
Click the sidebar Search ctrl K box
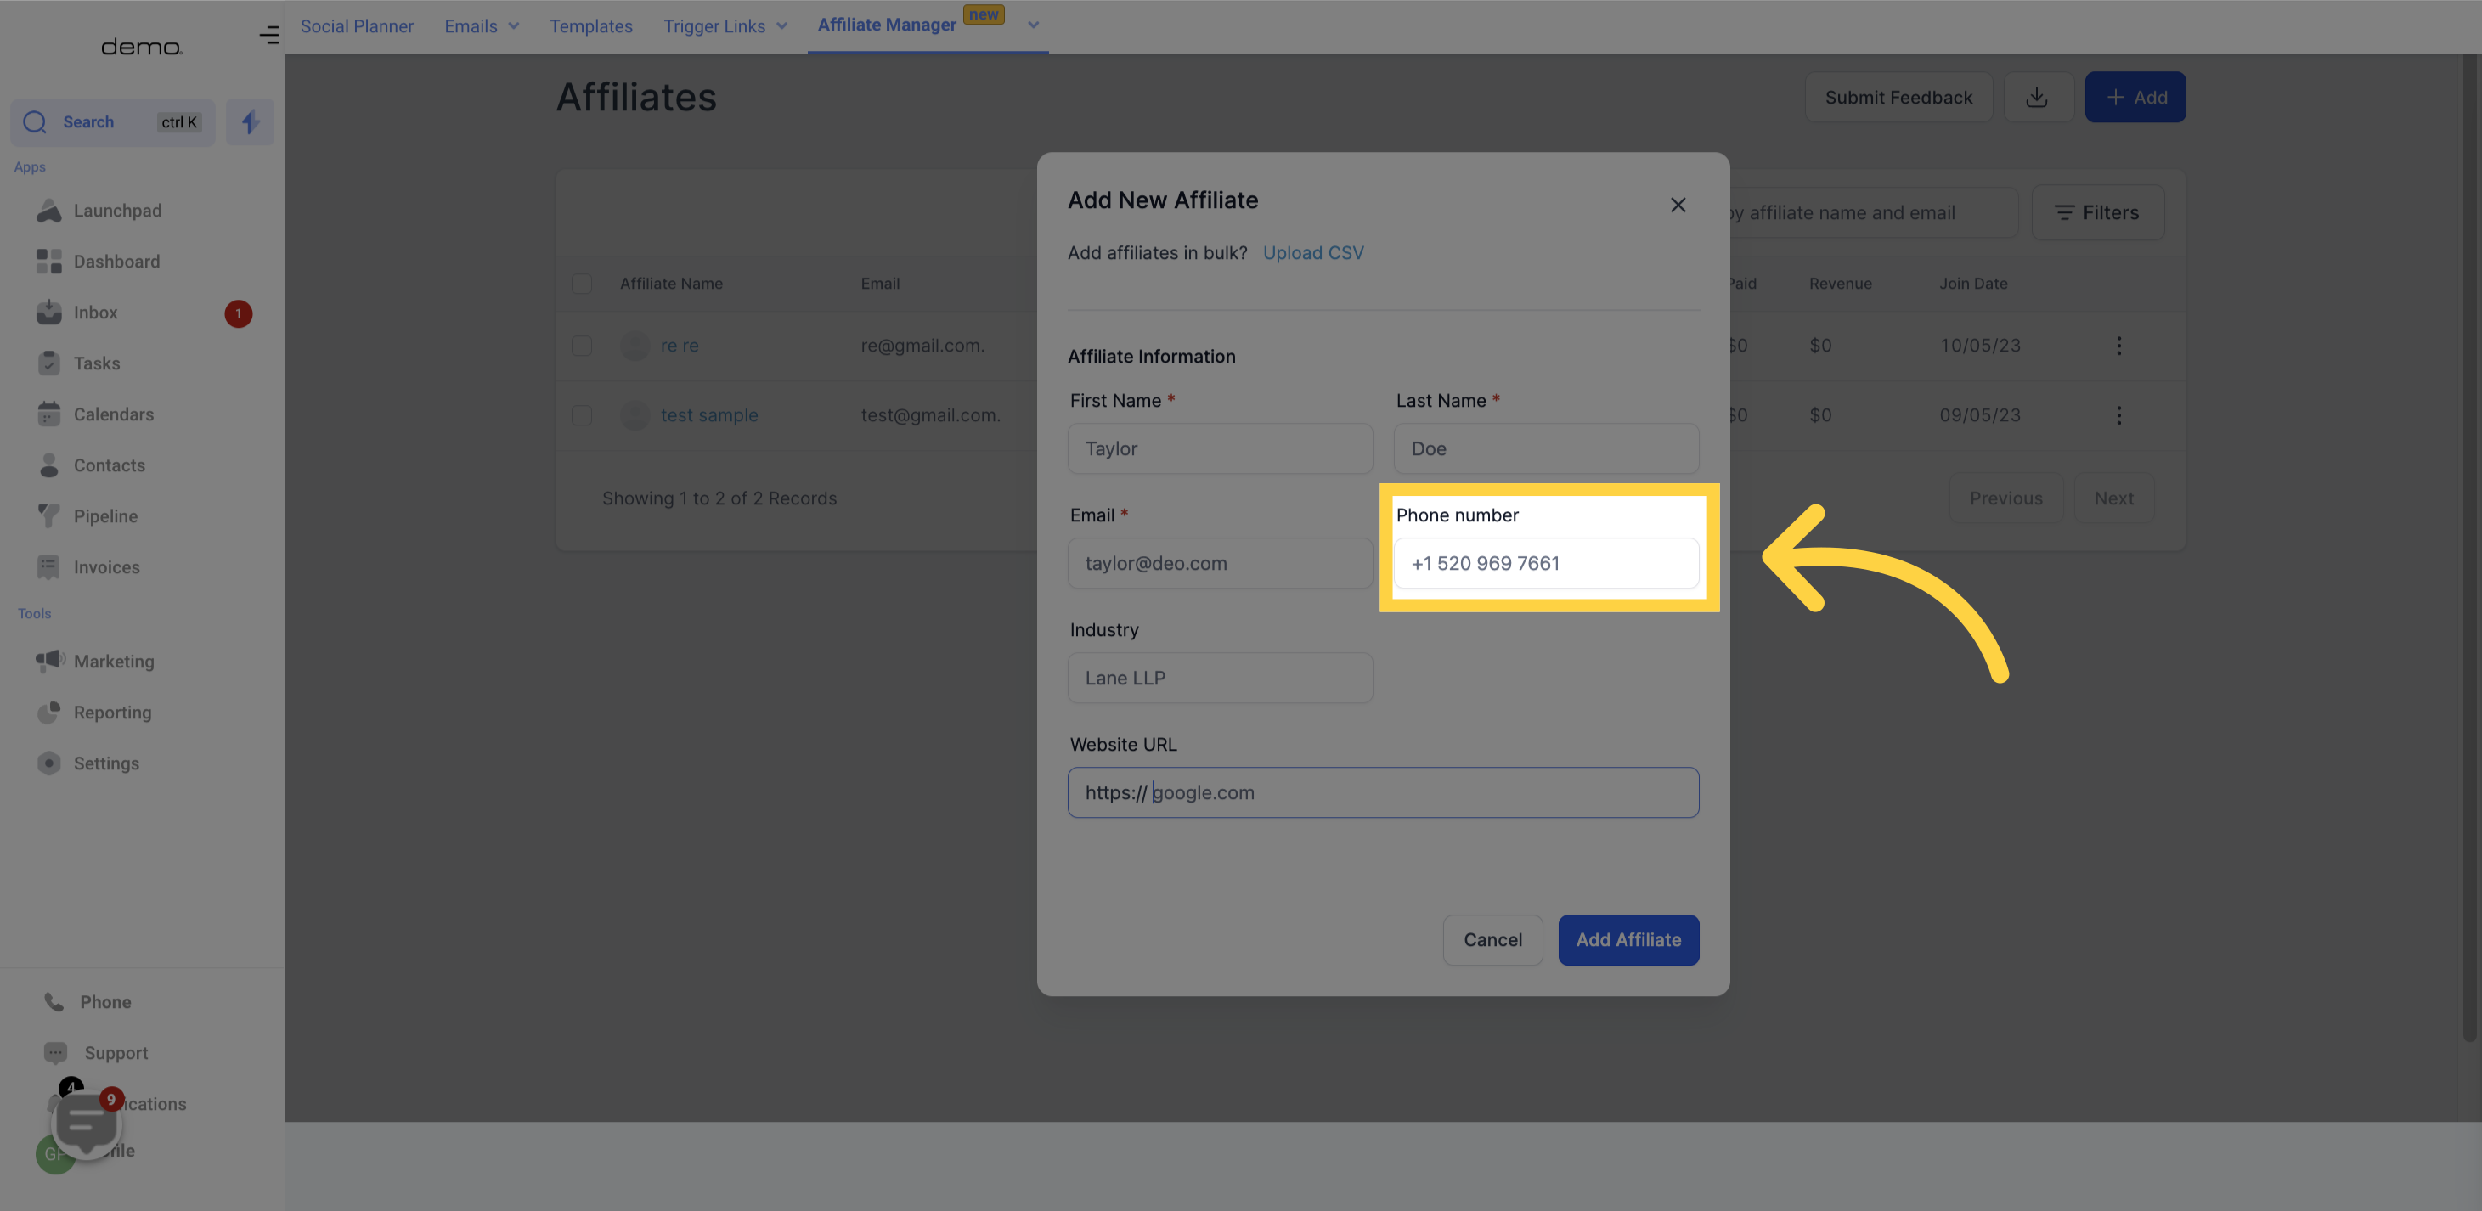[x=113, y=122]
